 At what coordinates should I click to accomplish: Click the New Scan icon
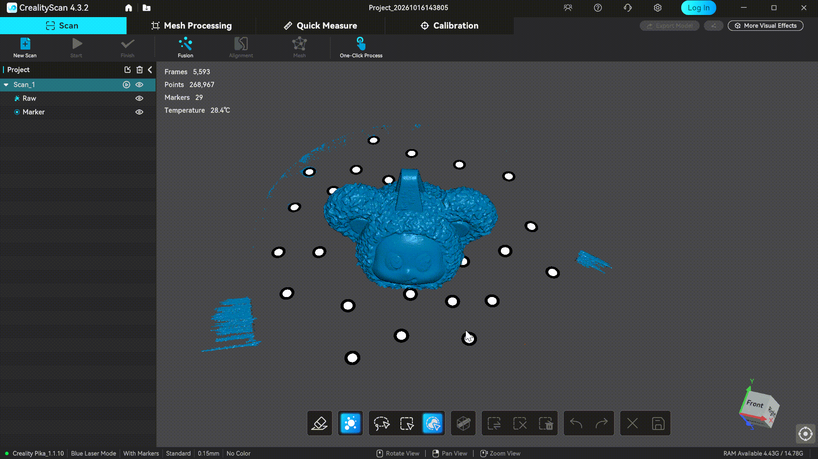[x=25, y=44]
